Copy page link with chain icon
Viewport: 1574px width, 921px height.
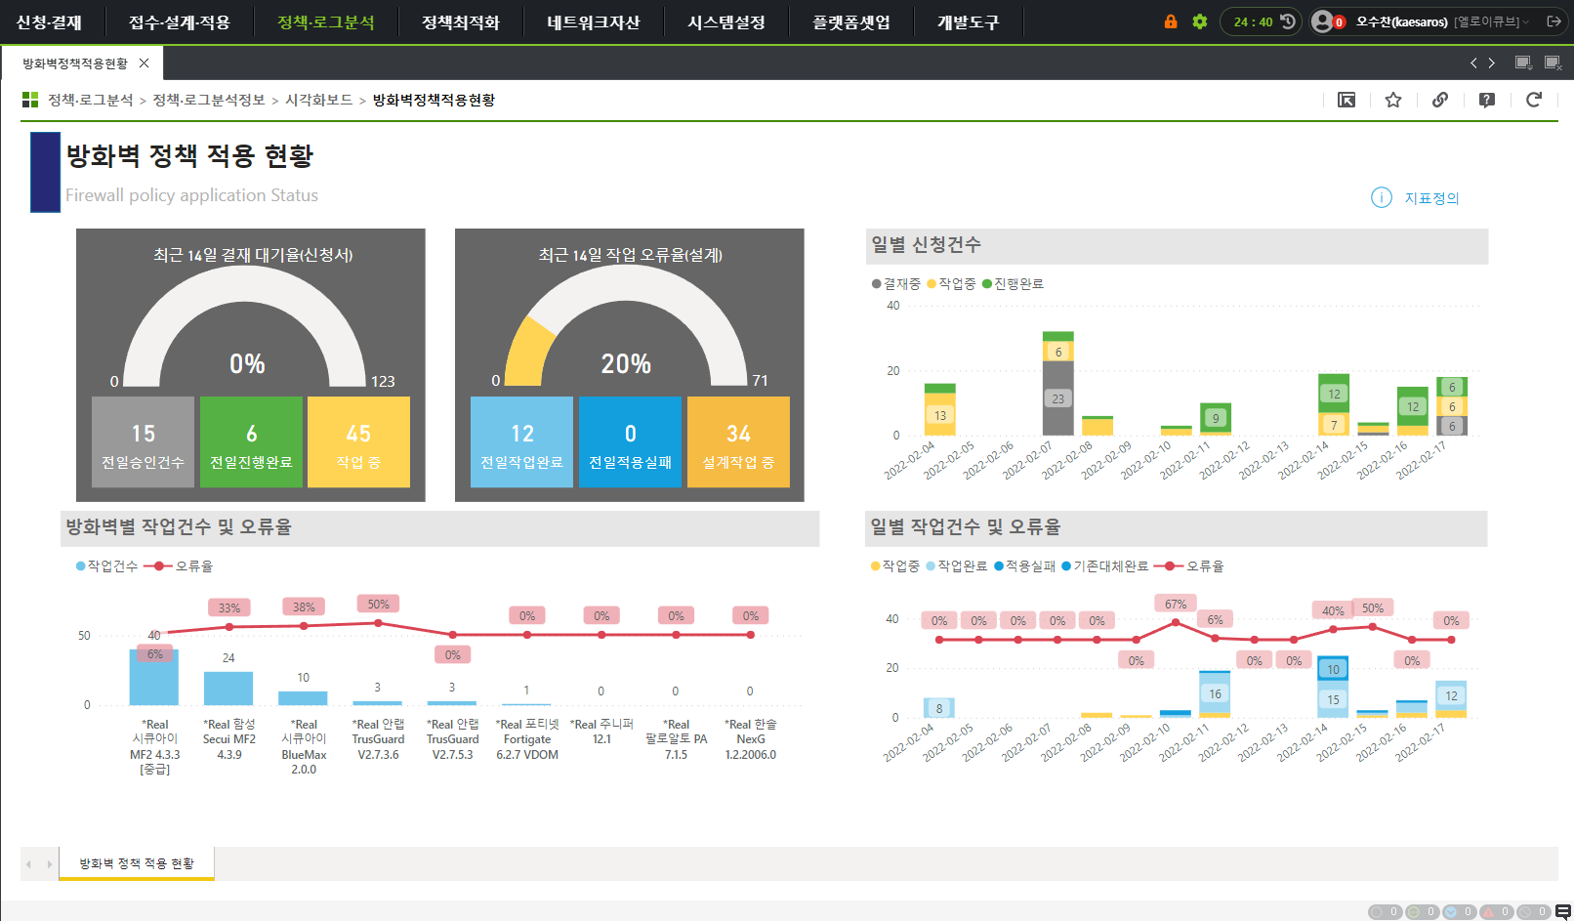[x=1440, y=100]
